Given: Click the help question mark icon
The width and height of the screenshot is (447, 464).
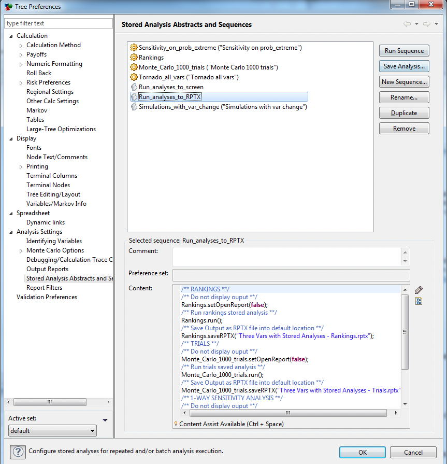Looking at the screenshot, I should [18, 452].
